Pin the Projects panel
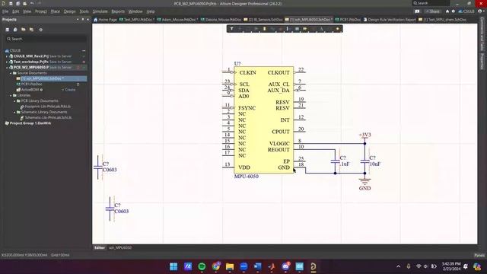The image size is (487, 274). [83, 19]
